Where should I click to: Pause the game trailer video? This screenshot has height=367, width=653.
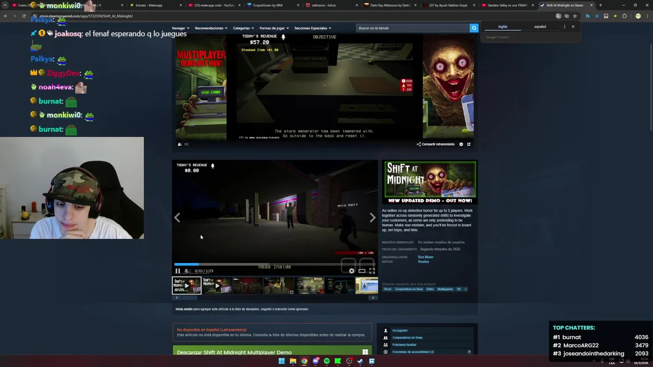178,271
